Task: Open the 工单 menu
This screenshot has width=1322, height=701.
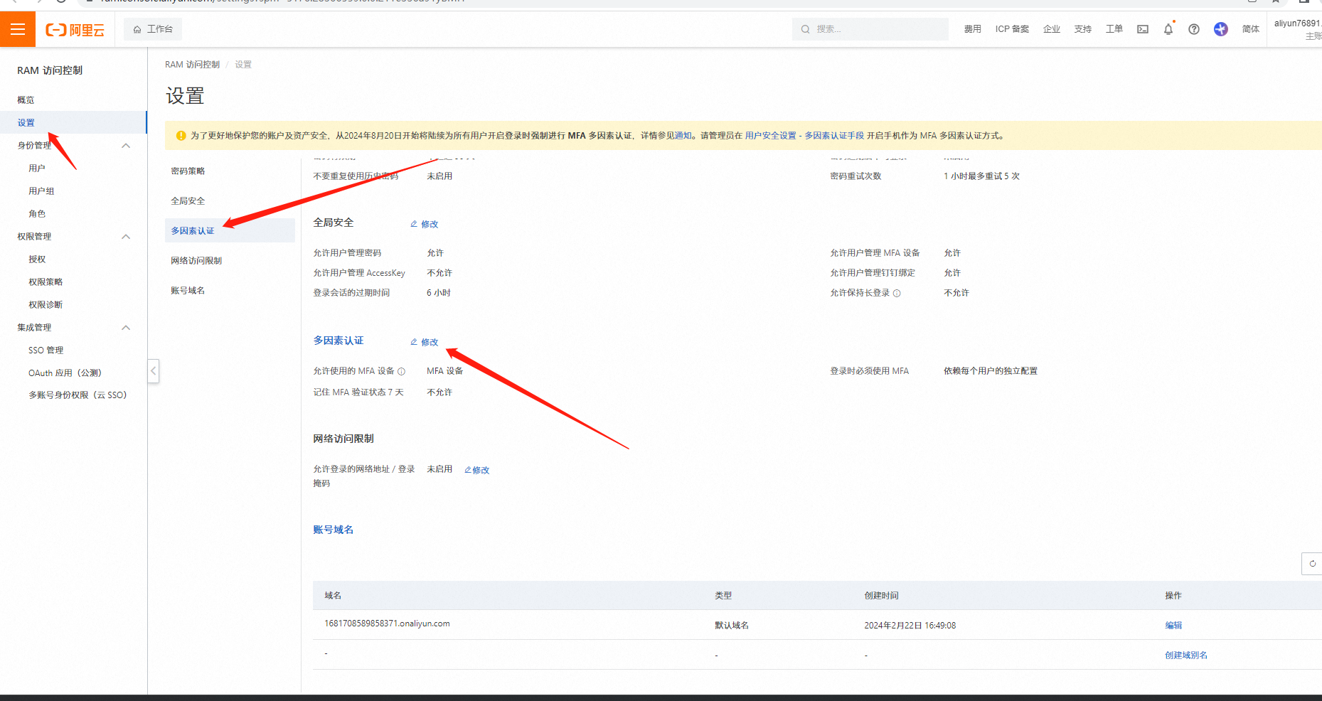Action: [x=1114, y=29]
